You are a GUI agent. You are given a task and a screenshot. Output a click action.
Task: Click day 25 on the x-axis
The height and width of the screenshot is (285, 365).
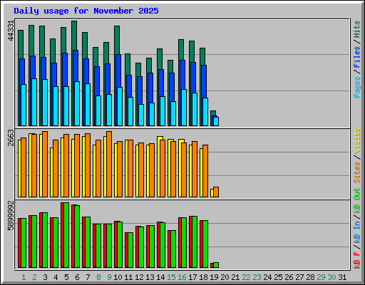coord(278,277)
